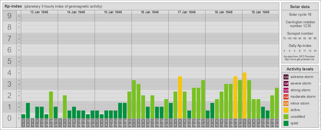Viewport: 321px width, 130px height.
Task: Click the 'Daily Ap-index' label
Action: (300, 46)
